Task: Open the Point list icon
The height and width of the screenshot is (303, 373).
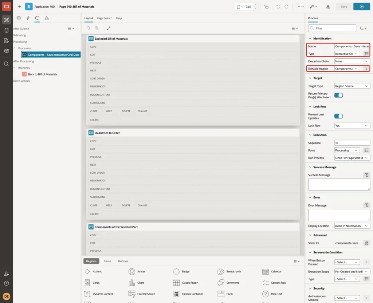Action: tap(366, 150)
